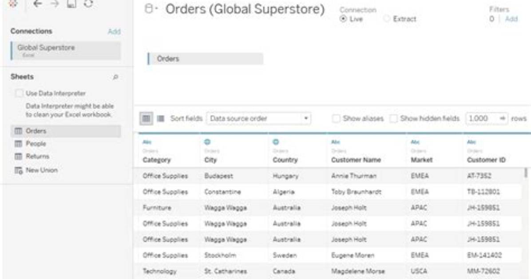
Task: Select cell St. Catharines
Action: click(225, 271)
